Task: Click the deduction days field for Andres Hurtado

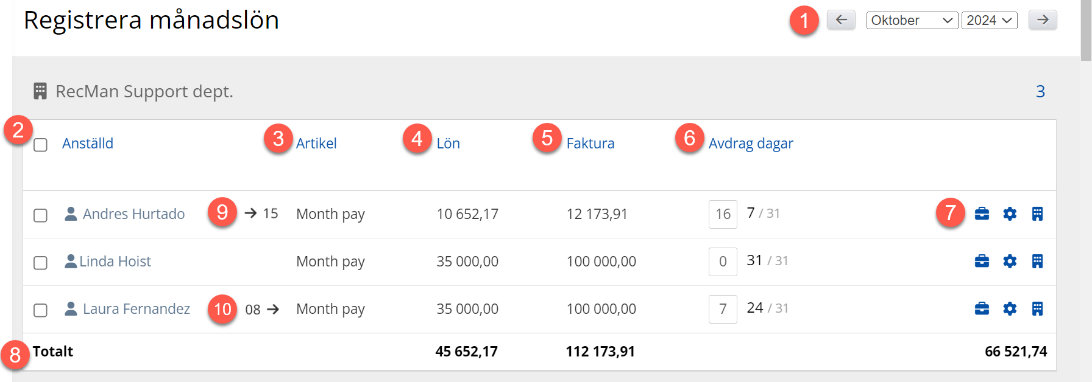Action: point(723,214)
